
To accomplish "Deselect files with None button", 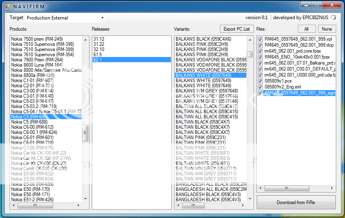I will pos(327,29).
